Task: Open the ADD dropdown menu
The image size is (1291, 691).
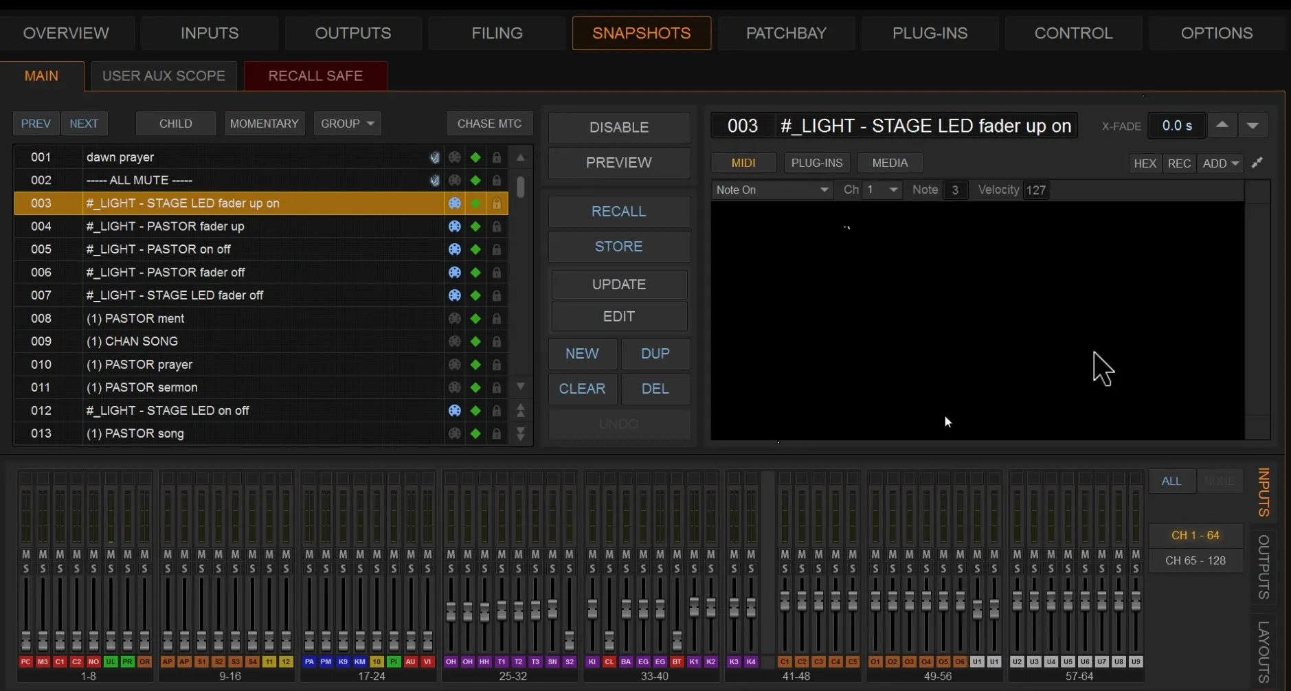Action: pos(1220,163)
